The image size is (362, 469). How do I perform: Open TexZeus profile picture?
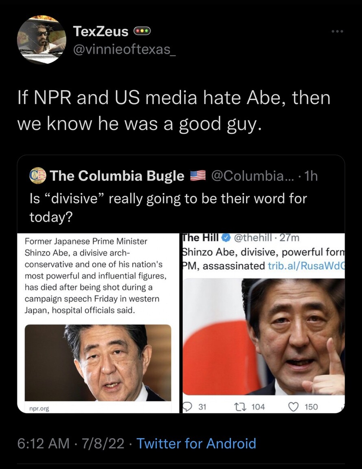(42, 40)
